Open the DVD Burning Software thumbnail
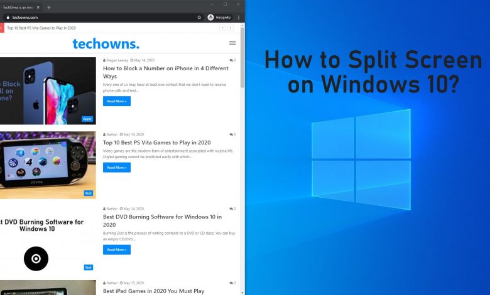This screenshot has height=295, width=490. click(48, 239)
